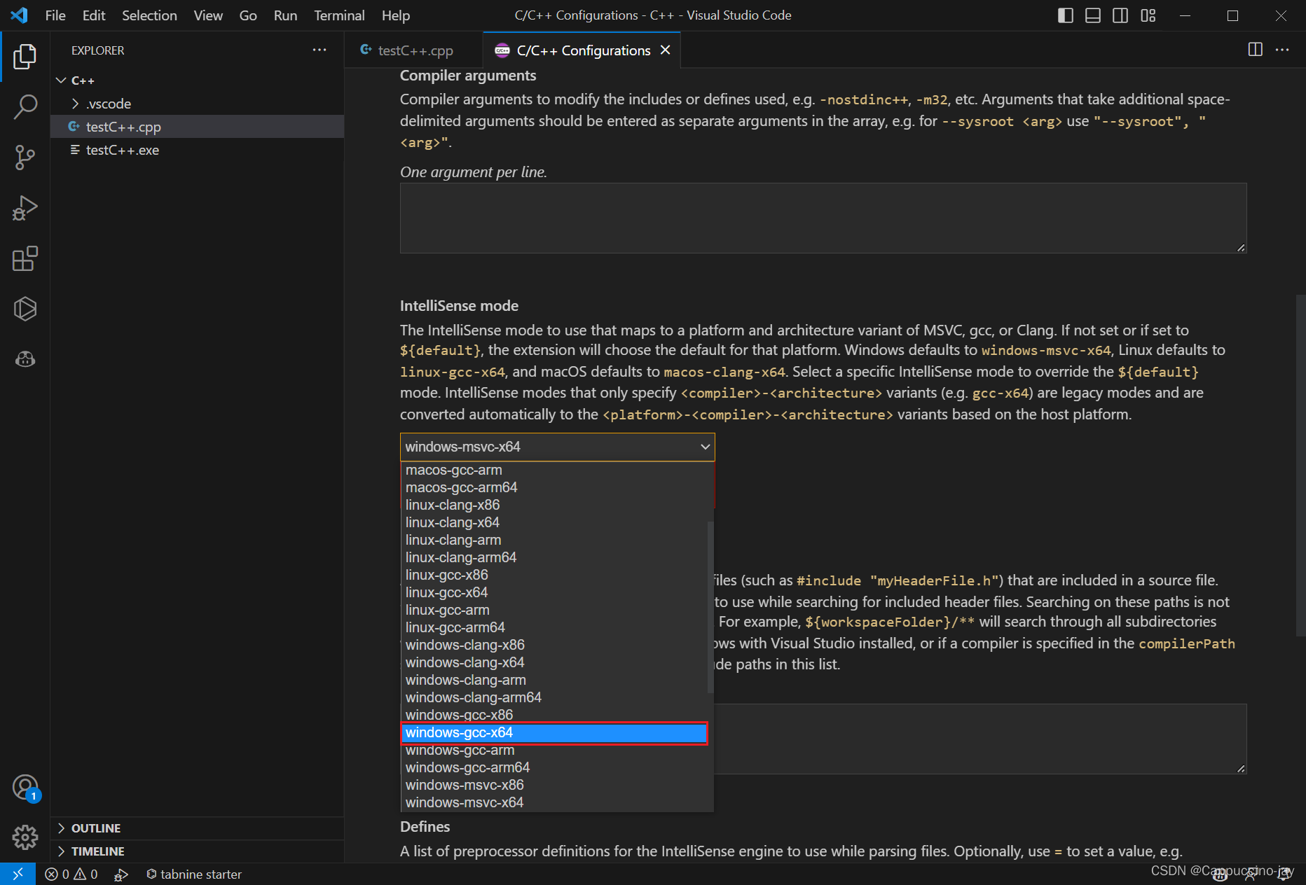
Task: Toggle the bottom panel layout icon
Action: point(1093,15)
